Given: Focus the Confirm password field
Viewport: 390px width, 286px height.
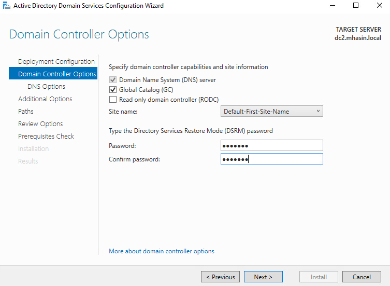Looking at the screenshot, I should tap(271, 159).
